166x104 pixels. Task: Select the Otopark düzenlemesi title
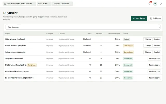14,58
